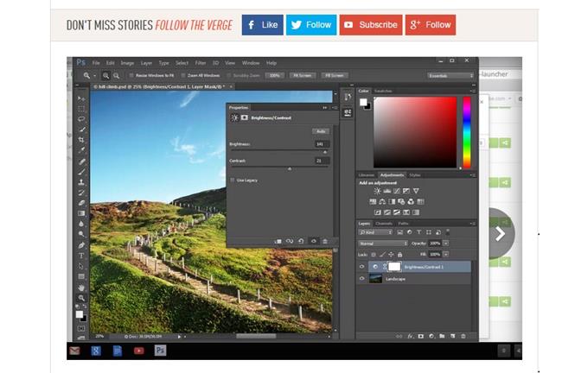
Task: Click Clip to layer icon in Properties
Action: click(x=278, y=241)
